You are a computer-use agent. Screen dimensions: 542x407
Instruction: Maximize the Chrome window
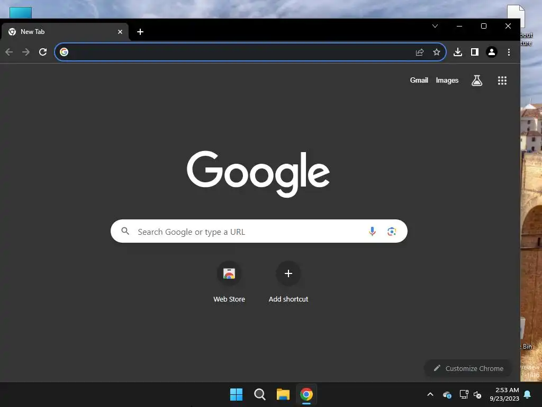coord(484,26)
